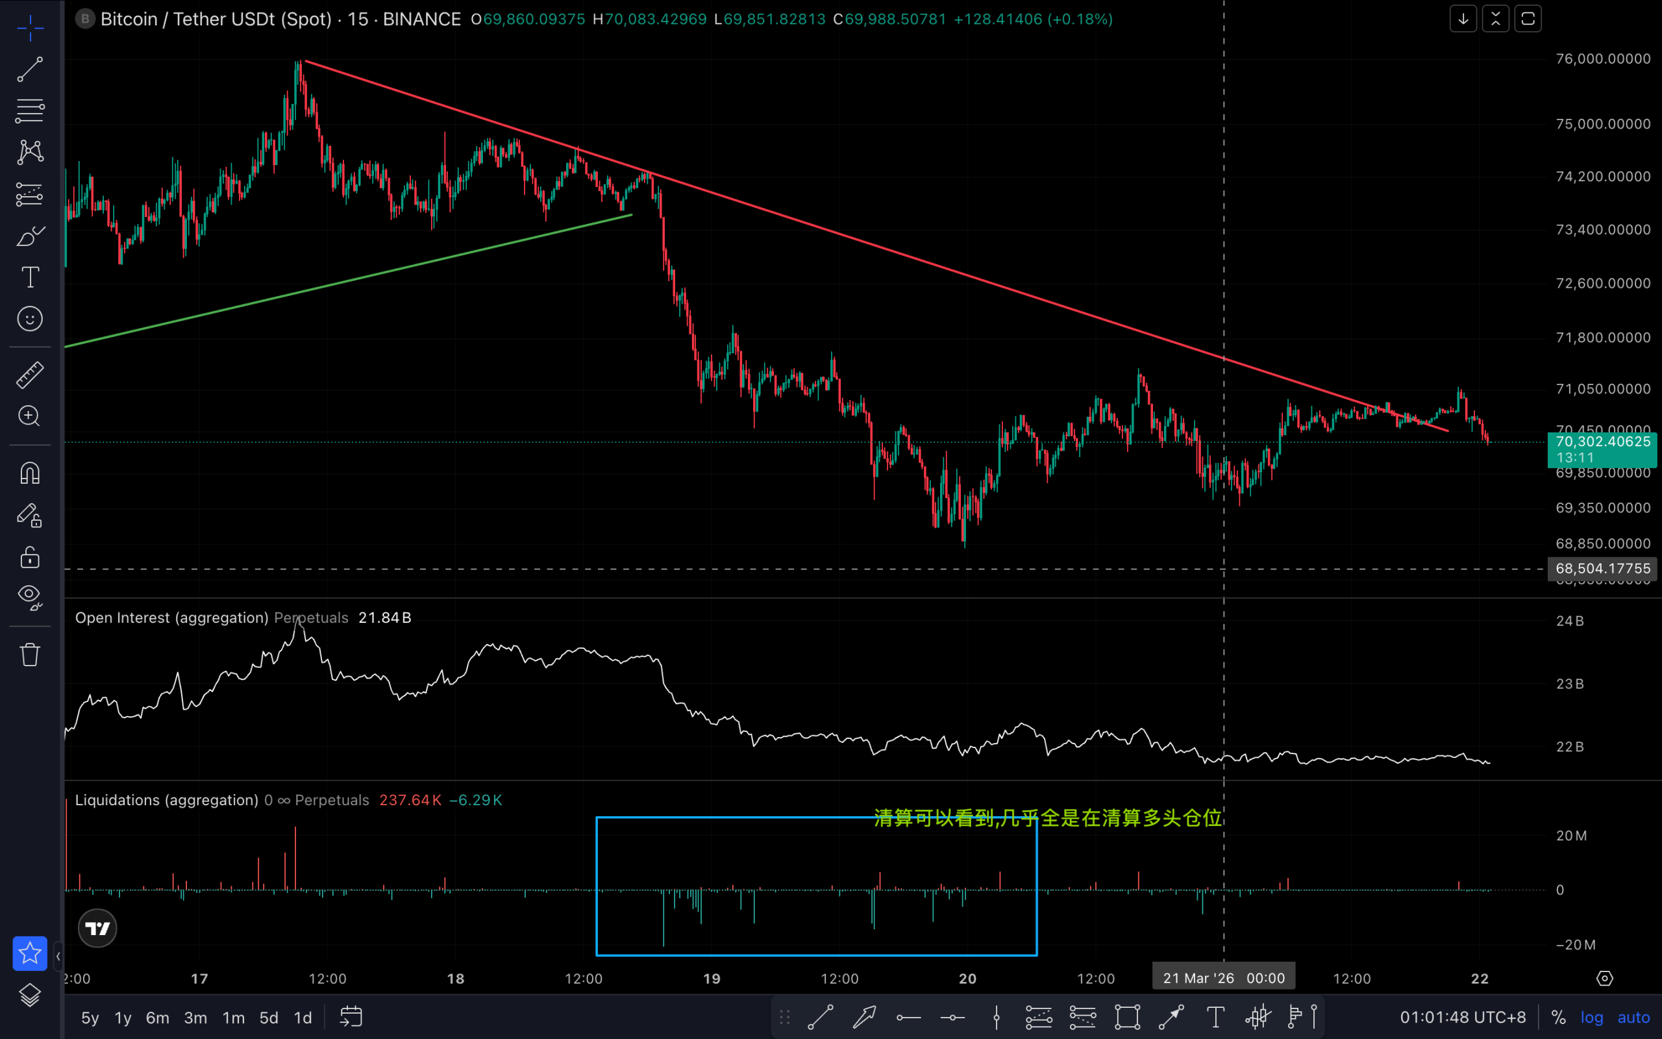Select the trend line drawing tool
This screenshot has height=1039, width=1662.
point(29,69)
